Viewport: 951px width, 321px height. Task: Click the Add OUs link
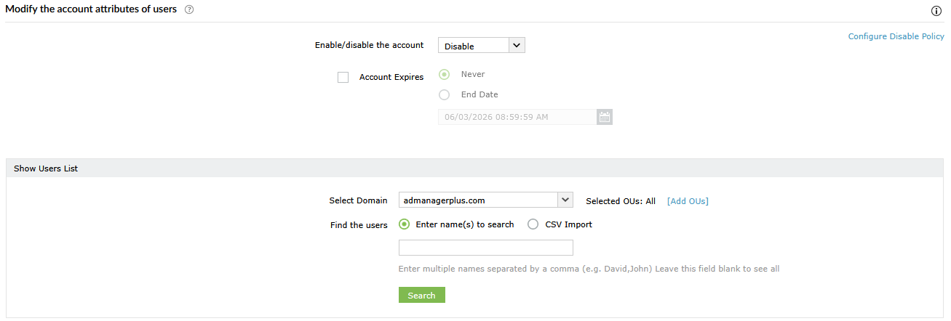click(688, 201)
